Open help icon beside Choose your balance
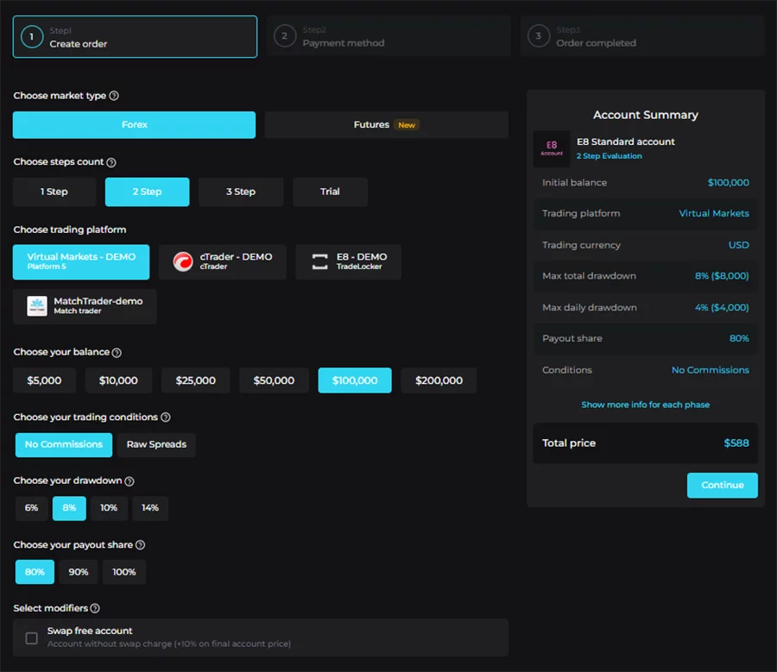 [117, 353]
